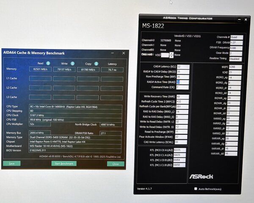Minimize ASRock Timing Configurator window
Screen dimensions: 254x203
(239, 19)
